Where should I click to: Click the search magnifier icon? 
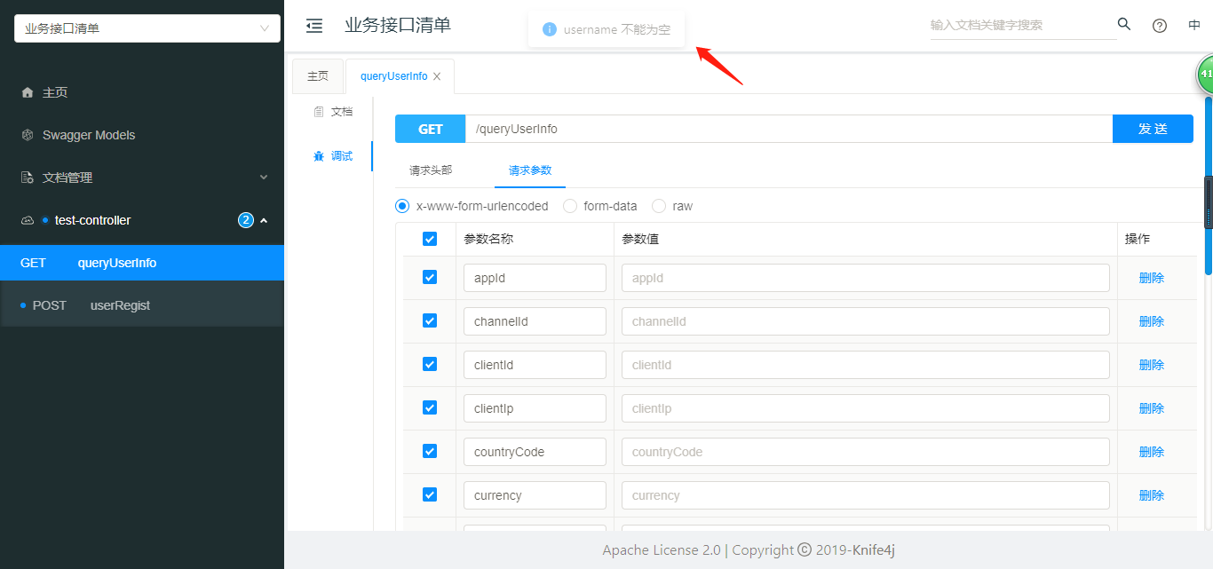(x=1124, y=25)
